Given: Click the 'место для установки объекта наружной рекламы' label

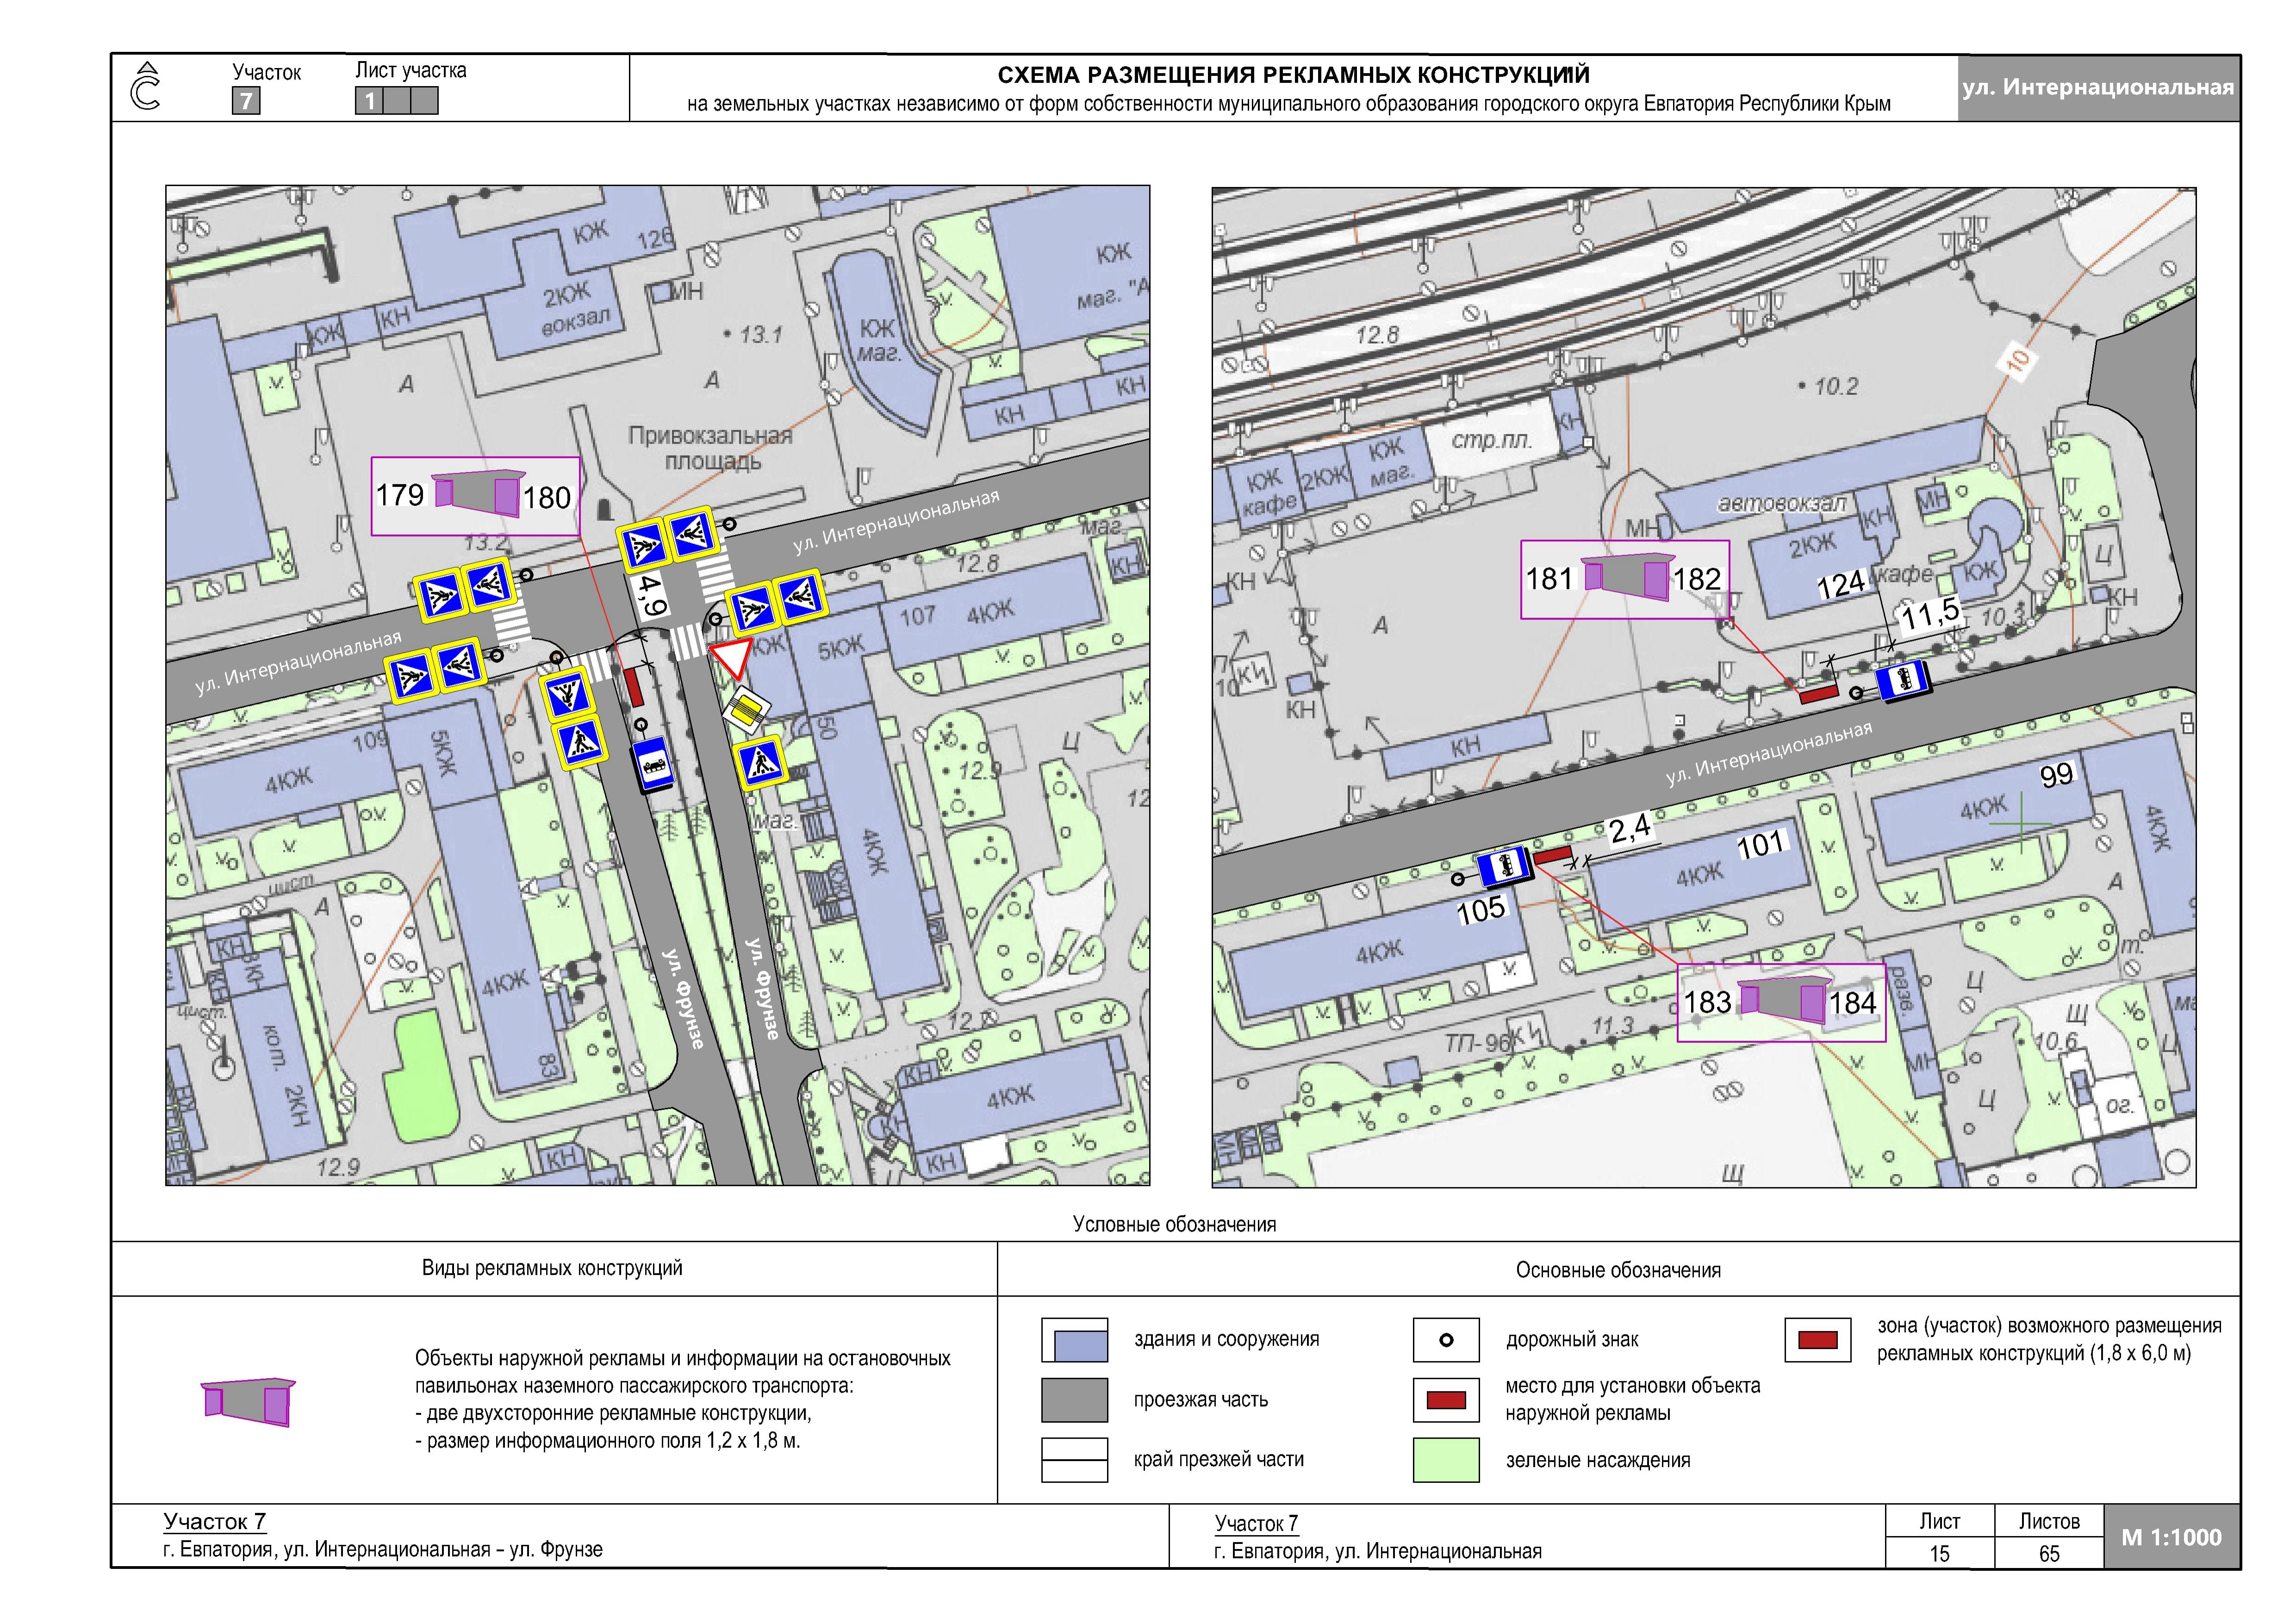Looking at the screenshot, I should tap(1633, 1400).
